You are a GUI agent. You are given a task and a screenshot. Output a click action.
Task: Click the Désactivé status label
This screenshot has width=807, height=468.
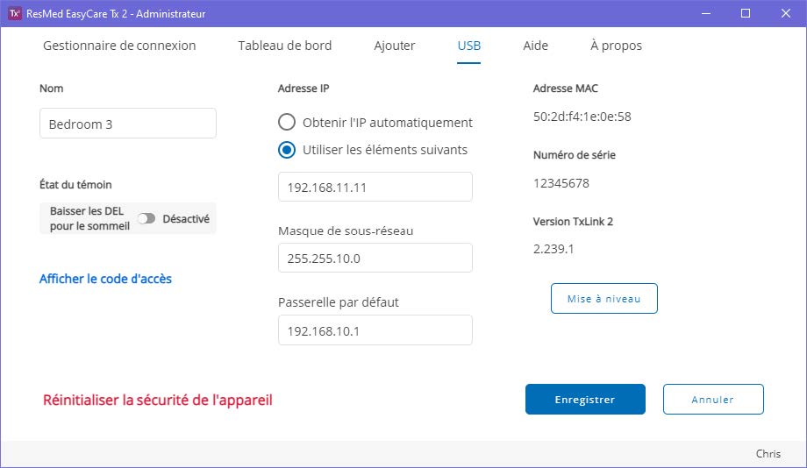[186, 218]
